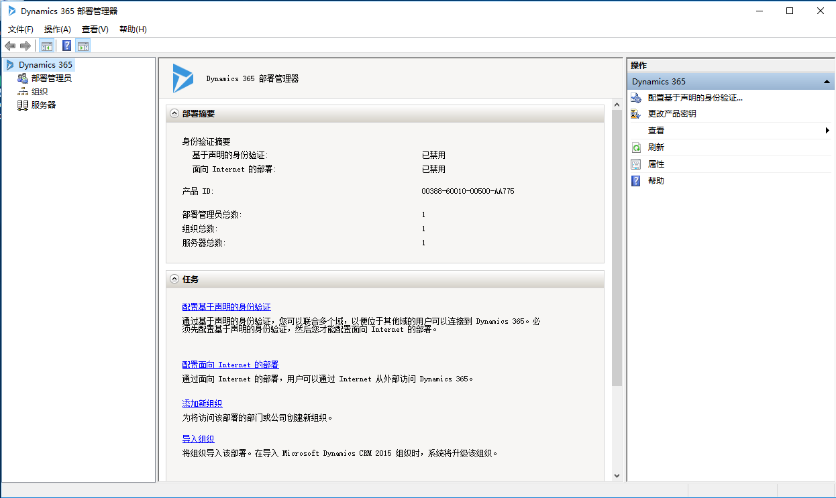Select 属性 in the actions pane
This screenshot has height=498, width=836.
click(656, 164)
